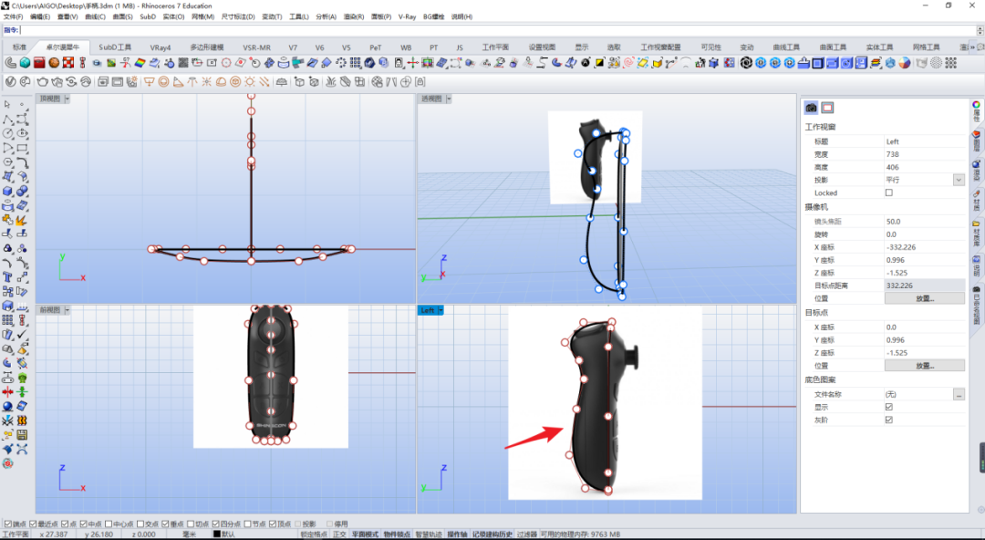Click the first teapot render icon
Screen dimensions: 985x540
click(x=42, y=82)
